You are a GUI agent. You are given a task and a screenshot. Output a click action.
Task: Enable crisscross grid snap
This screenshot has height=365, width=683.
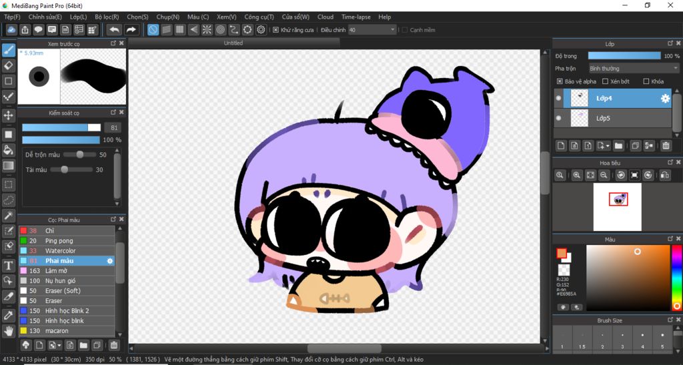pos(180,29)
